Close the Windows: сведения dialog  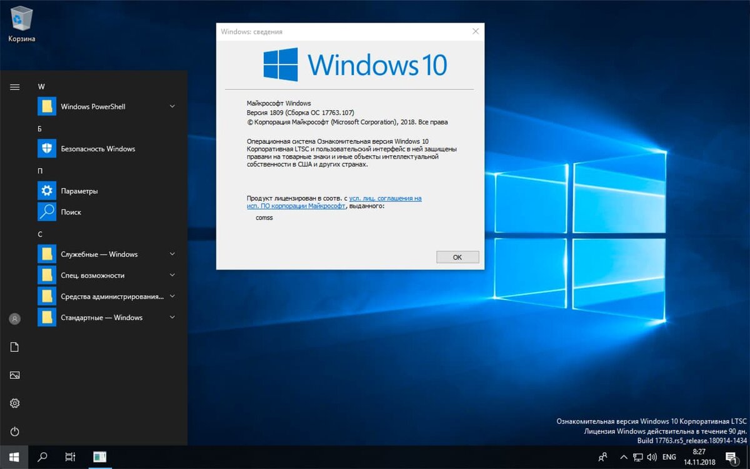(476, 31)
